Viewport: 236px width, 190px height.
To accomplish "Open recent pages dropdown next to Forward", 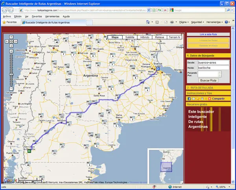I will click(x=16, y=10).
